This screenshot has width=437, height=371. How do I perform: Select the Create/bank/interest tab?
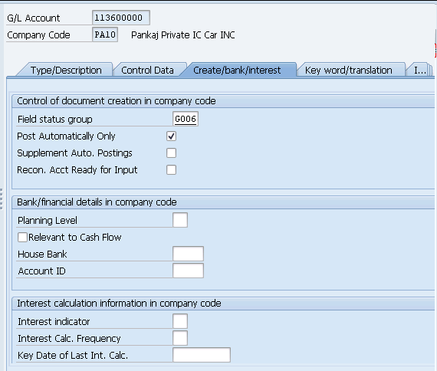pyautogui.click(x=237, y=70)
